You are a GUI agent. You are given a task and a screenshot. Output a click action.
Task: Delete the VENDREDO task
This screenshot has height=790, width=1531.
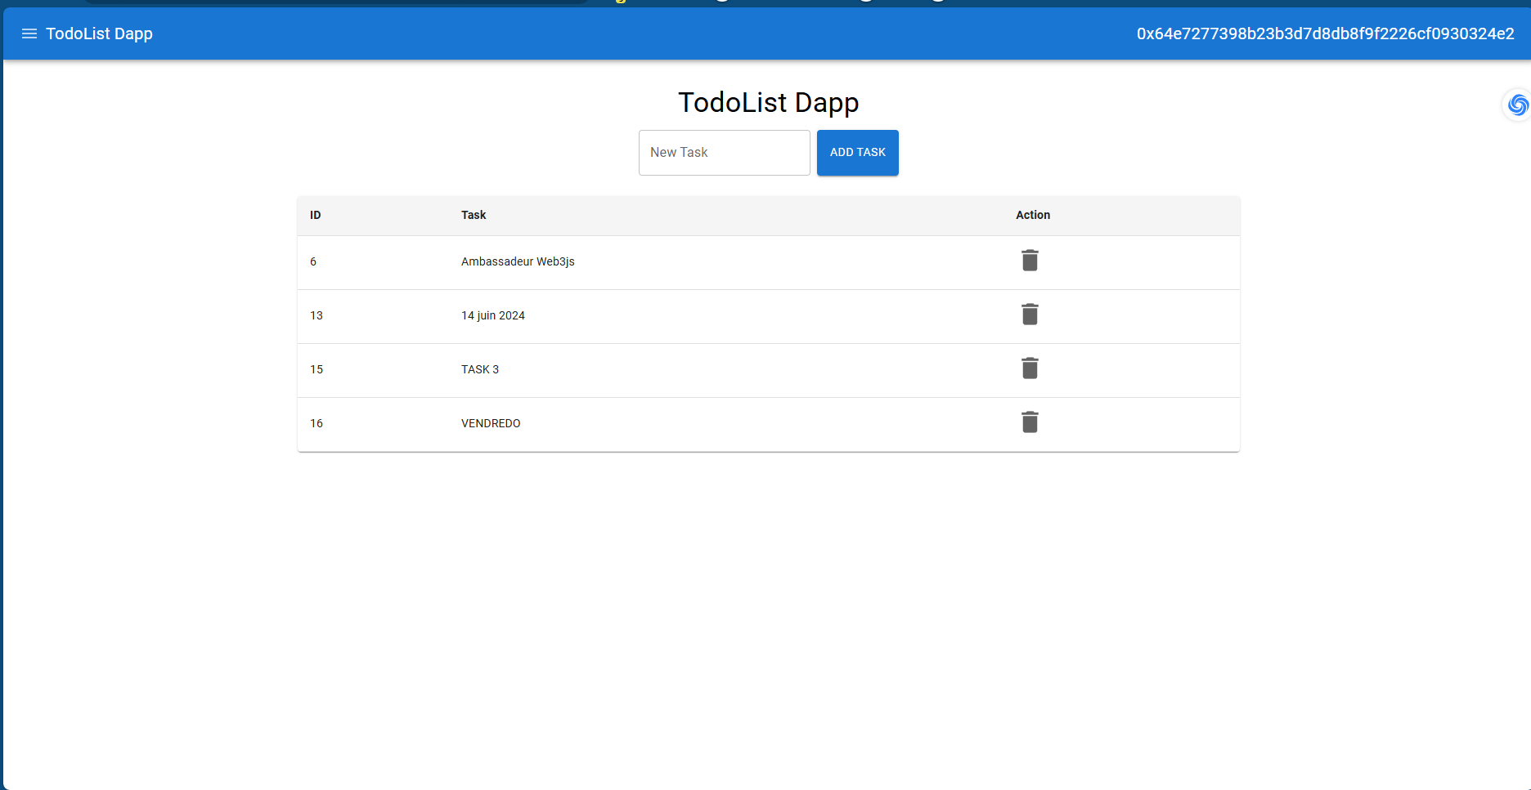tap(1030, 422)
